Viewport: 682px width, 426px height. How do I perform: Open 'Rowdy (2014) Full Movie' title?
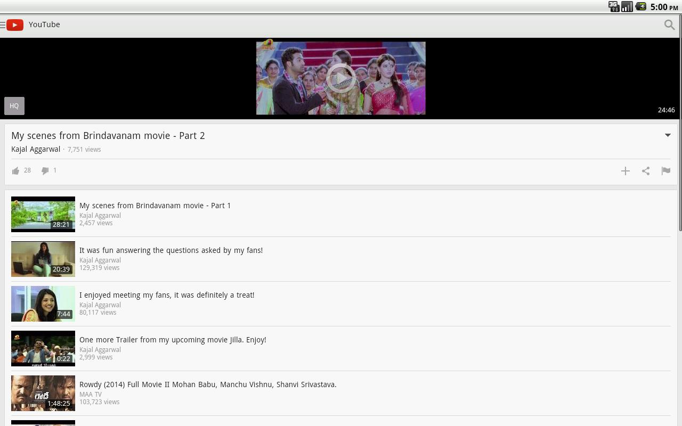tap(208, 384)
